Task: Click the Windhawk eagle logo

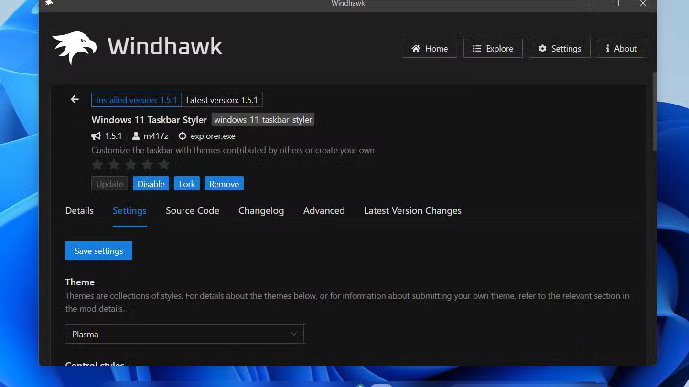Action: (74, 47)
